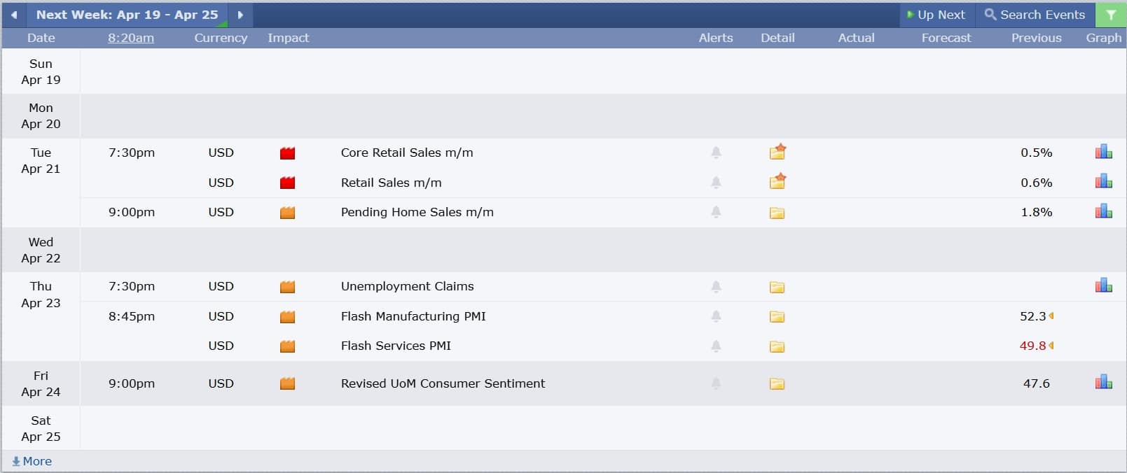This screenshot has width=1127, height=473.
Task: Open Search Events
Action: point(1035,15)
